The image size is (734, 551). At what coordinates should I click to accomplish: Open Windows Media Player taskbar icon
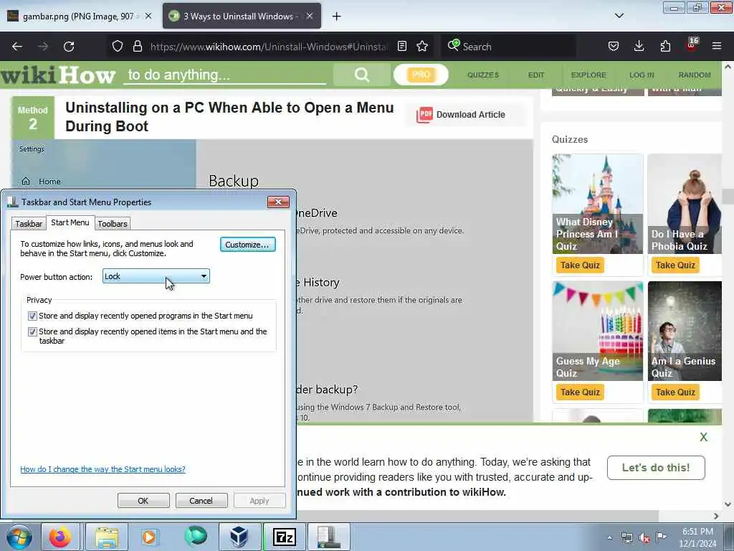149,537
